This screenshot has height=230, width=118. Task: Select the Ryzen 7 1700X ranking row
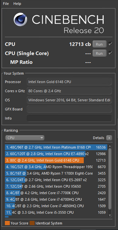point(56,173)
